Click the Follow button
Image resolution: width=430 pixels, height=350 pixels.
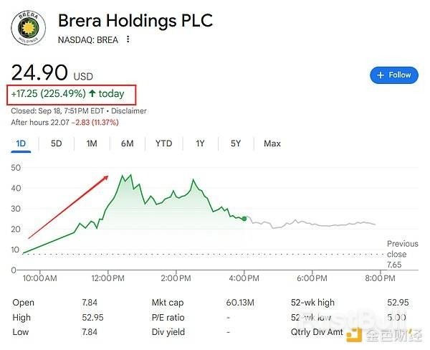tap(393, 75)
